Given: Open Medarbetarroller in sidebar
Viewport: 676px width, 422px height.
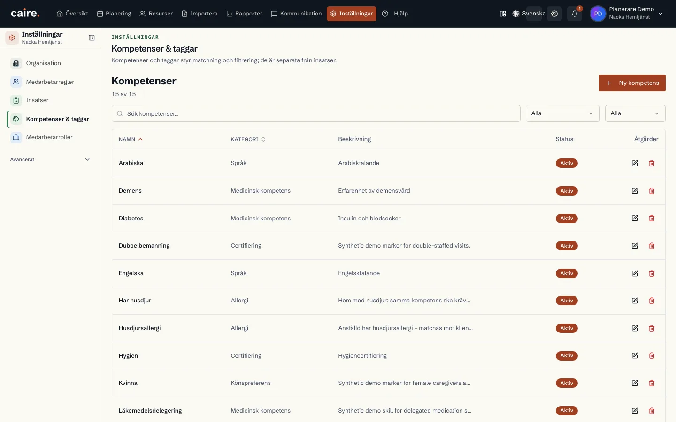Looking at the screenshot, I should tap(50, 137).
